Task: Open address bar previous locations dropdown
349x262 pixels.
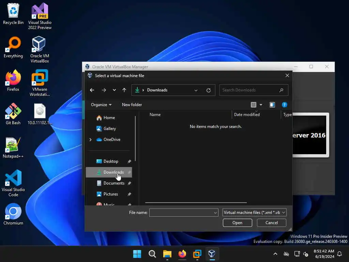Action: coord(196,90)
